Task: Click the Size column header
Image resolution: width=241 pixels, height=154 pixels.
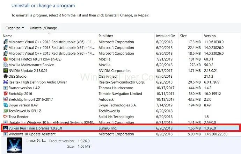Action: pyautogui.click(x=183, y=36)
